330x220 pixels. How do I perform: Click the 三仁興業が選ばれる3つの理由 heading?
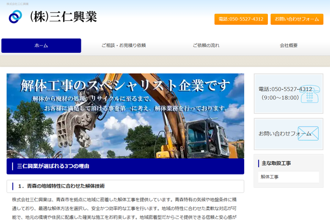[x=125, y=166]
